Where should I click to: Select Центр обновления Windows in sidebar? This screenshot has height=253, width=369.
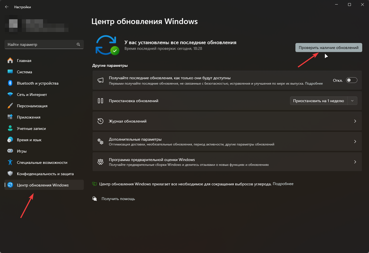[x=44, y=185]
